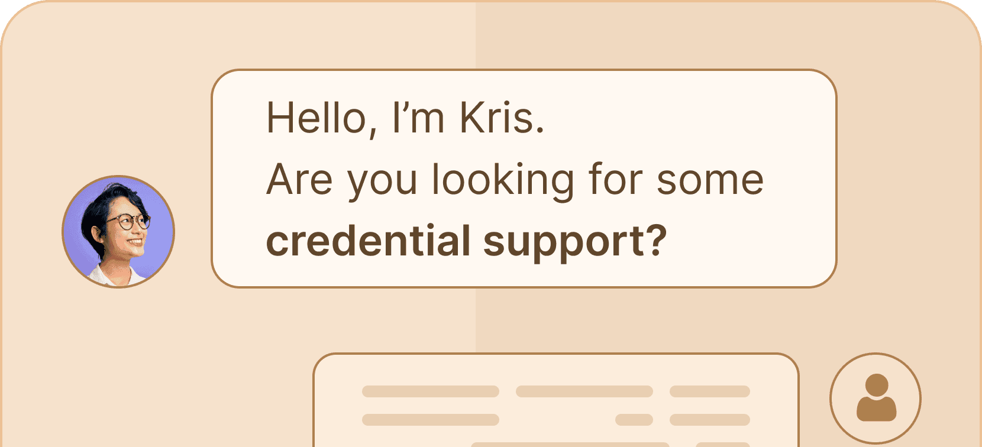Click the user silhouette avatar icon
The image size is (982, 447).
coord(876,398)
